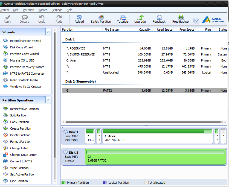Open the NTFS to FAT32 Converter

click(x=26, y=74)
